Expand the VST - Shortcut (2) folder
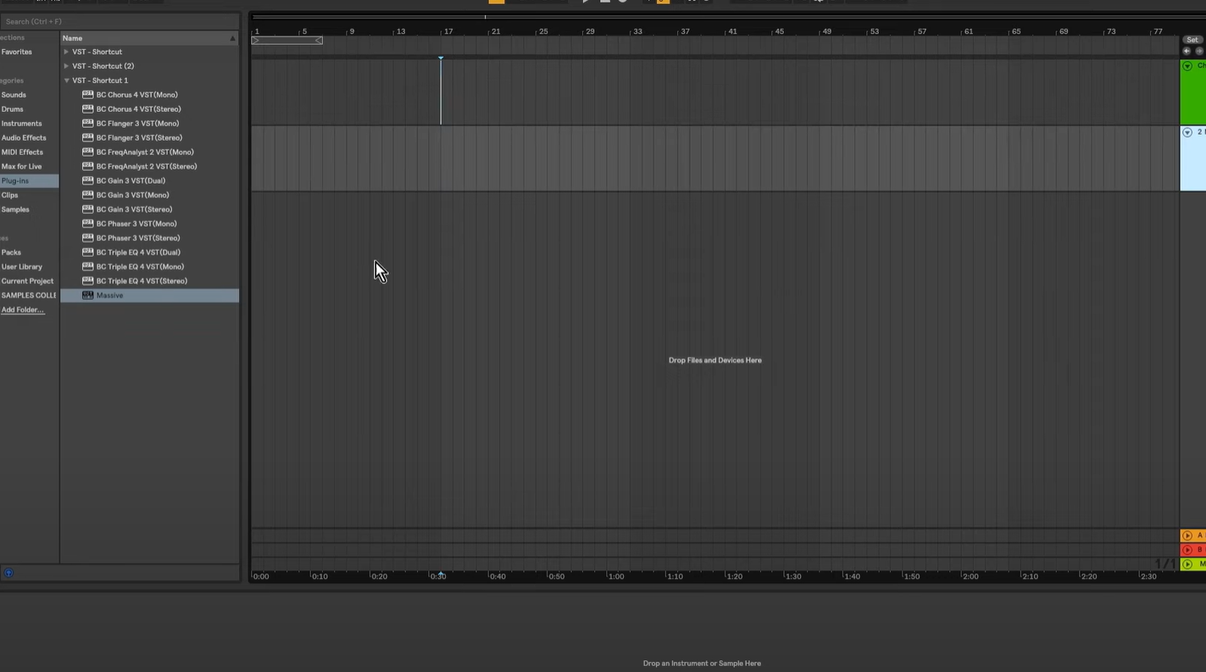Screen dimensions: 1206x672 [x=66, y=65]
